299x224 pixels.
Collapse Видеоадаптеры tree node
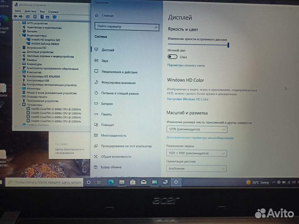20,35
